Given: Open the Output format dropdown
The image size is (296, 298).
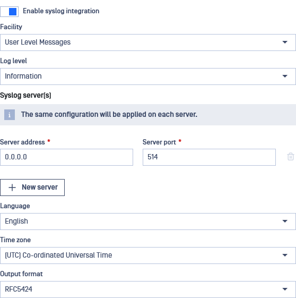Looking at the screenshot, I should point(148,290).
